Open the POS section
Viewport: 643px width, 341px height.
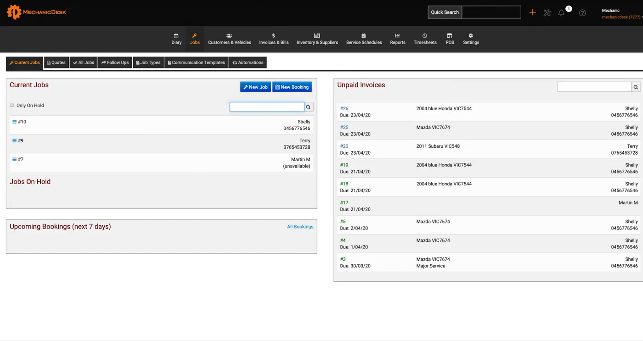450,39
